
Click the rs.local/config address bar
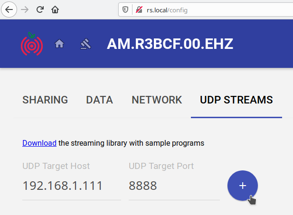tap(206, 9)
